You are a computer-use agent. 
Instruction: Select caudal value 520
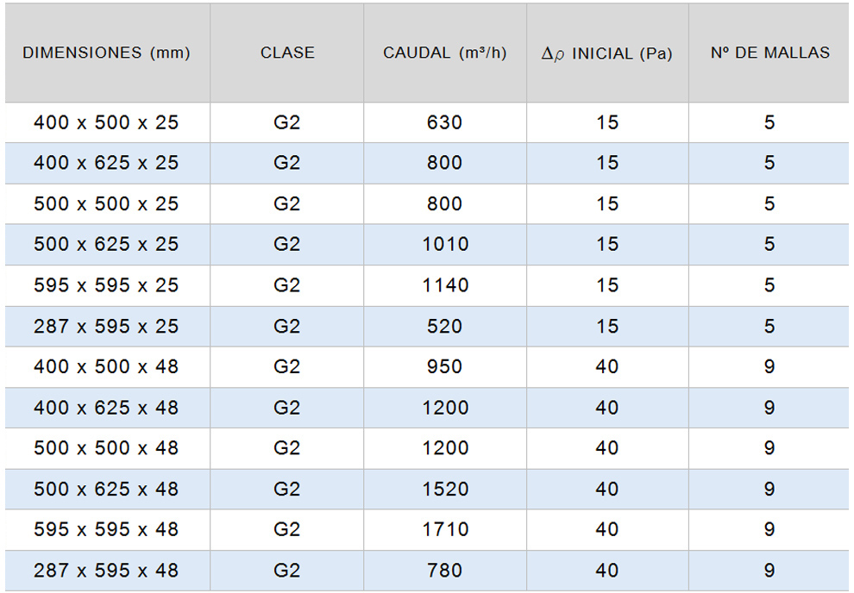coord(445,326)
